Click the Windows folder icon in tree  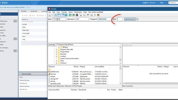point(59,63)
